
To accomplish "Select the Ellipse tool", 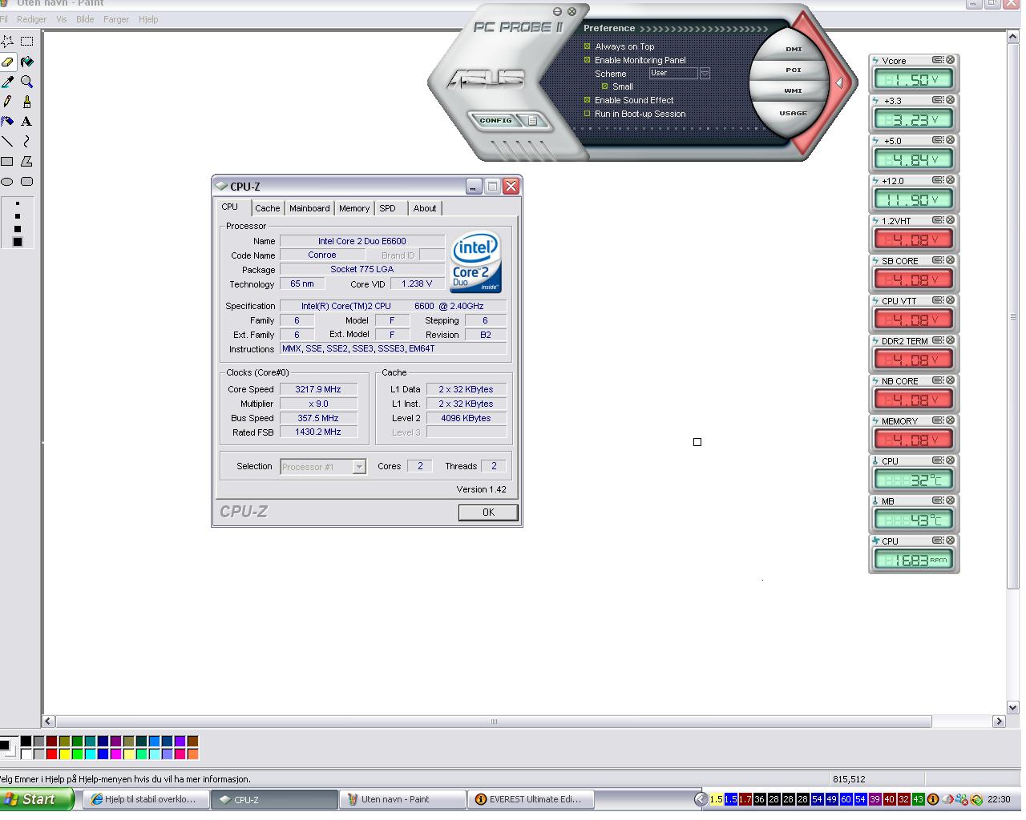I will click(7, 181).
